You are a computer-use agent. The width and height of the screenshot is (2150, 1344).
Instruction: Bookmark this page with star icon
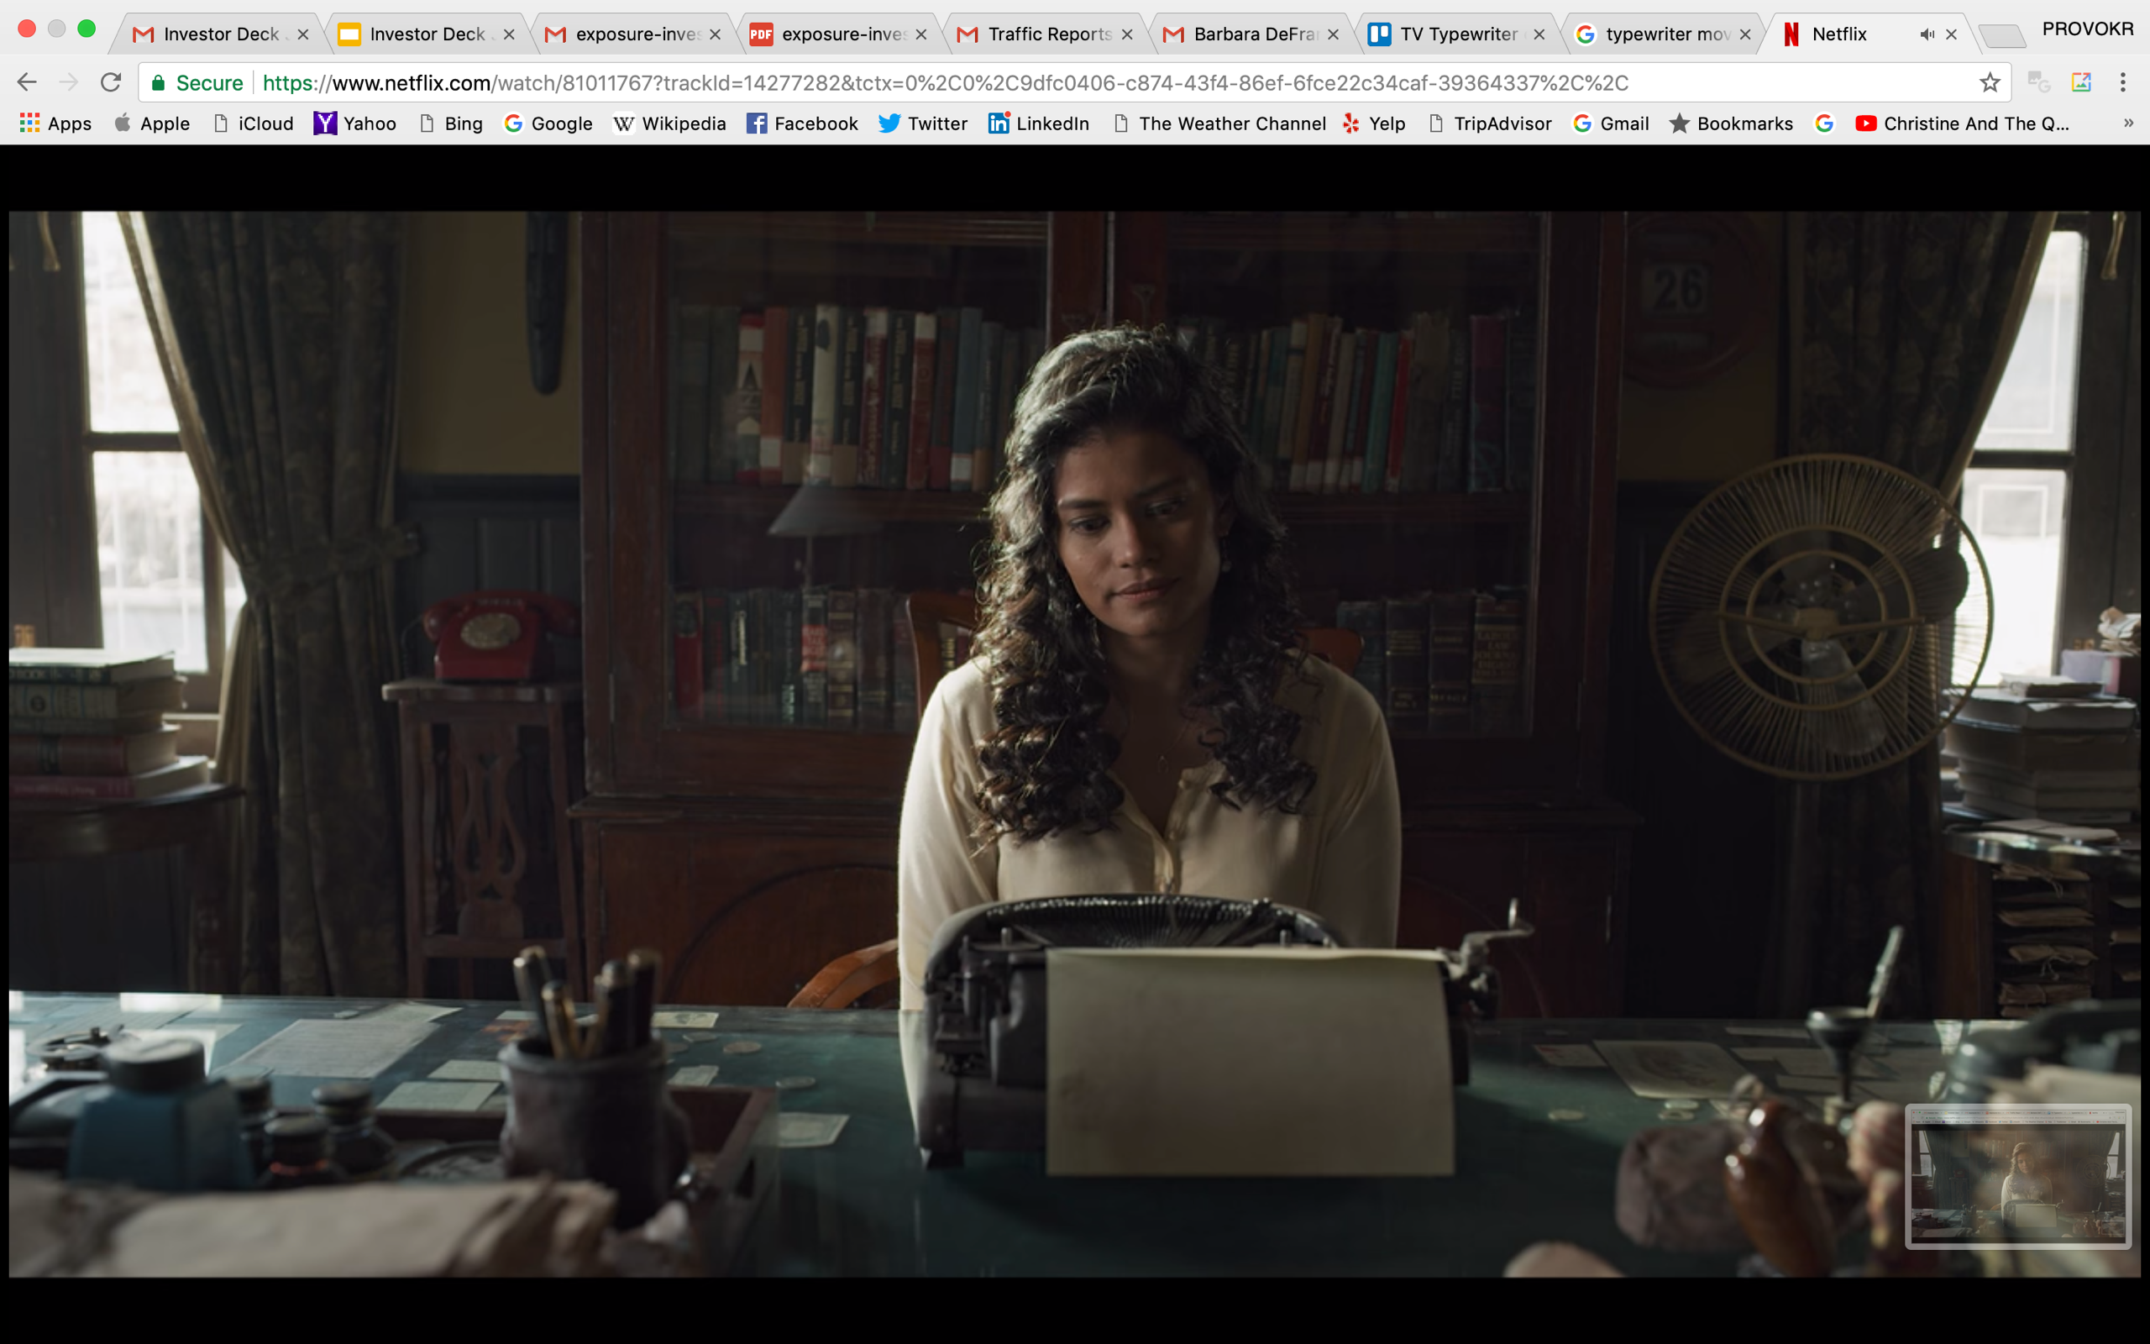point(1990,82)
